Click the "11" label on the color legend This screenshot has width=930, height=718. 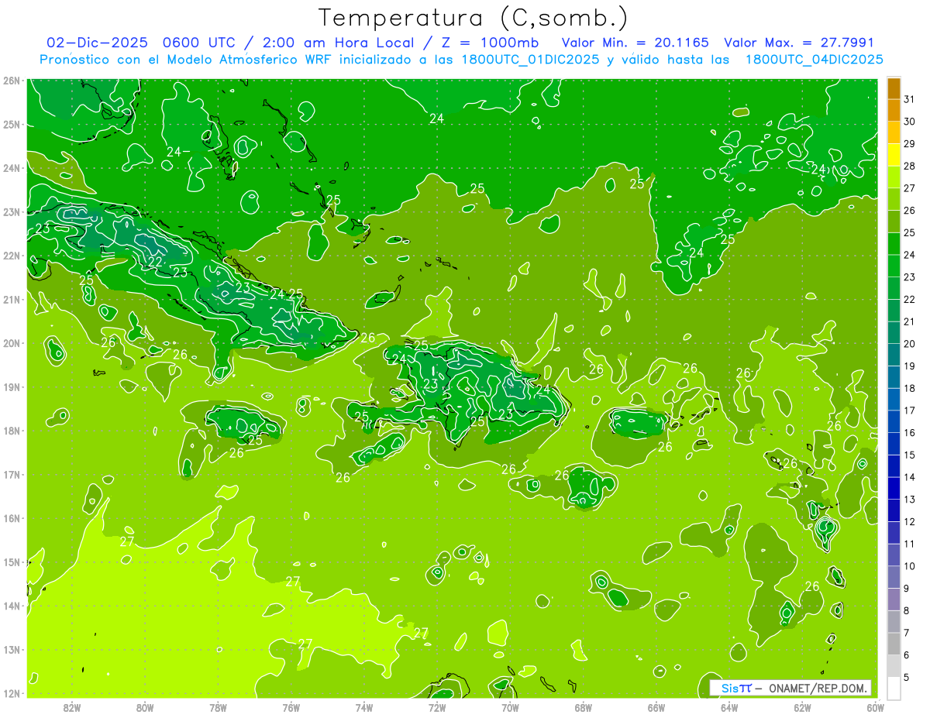910,544
